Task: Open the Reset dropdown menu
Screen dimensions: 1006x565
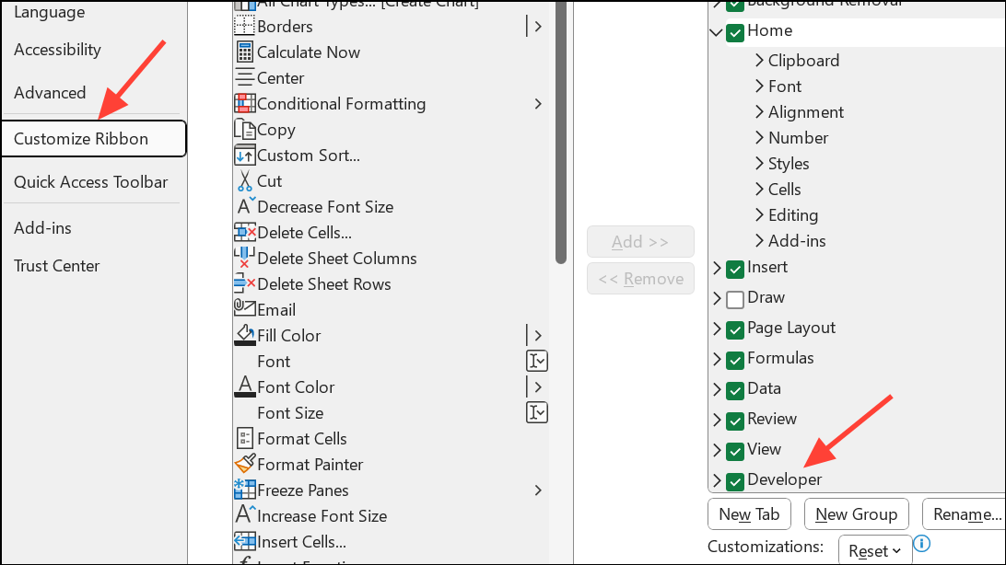Action: (x=874, y=549)
